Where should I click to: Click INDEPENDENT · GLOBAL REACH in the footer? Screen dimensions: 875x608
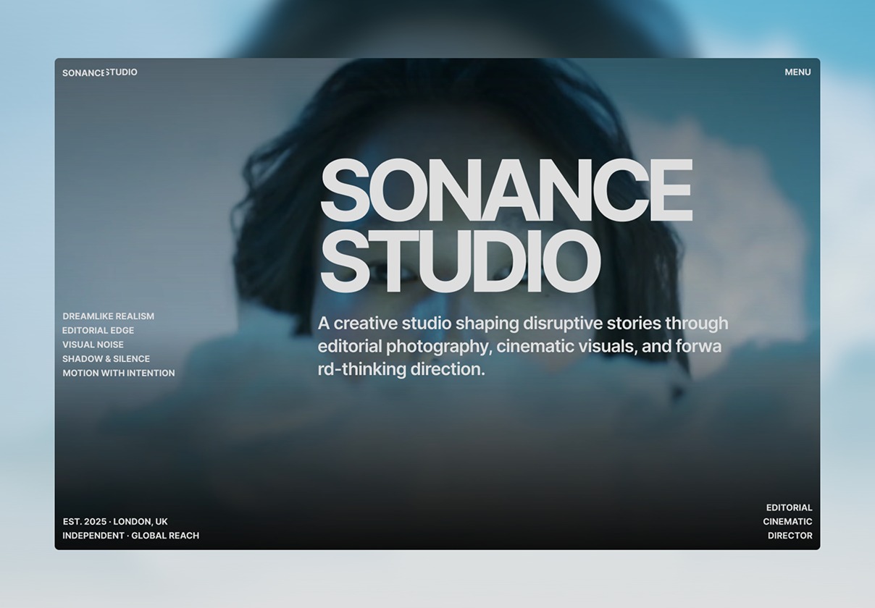pos(130,536)
